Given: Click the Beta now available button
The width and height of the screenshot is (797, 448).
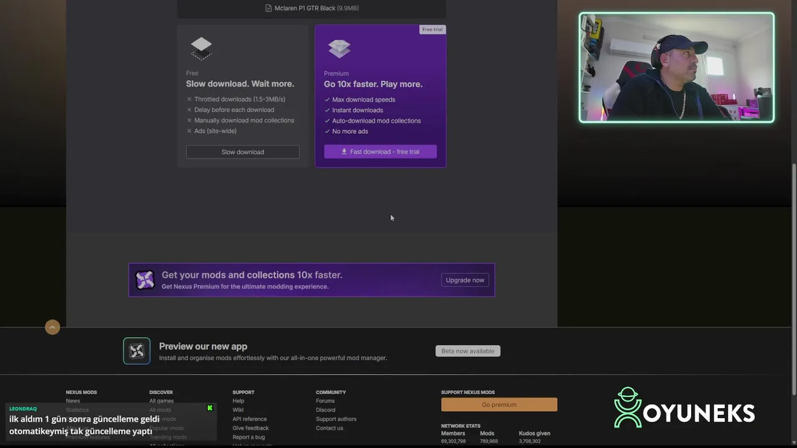Looking at the screenshot, I should coord(468,351).
